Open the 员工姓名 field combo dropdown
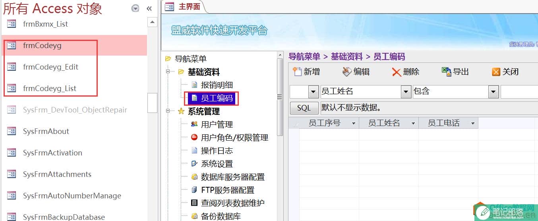Image resolution: width=538 pixels, height=221 pixels. (406, 91)
